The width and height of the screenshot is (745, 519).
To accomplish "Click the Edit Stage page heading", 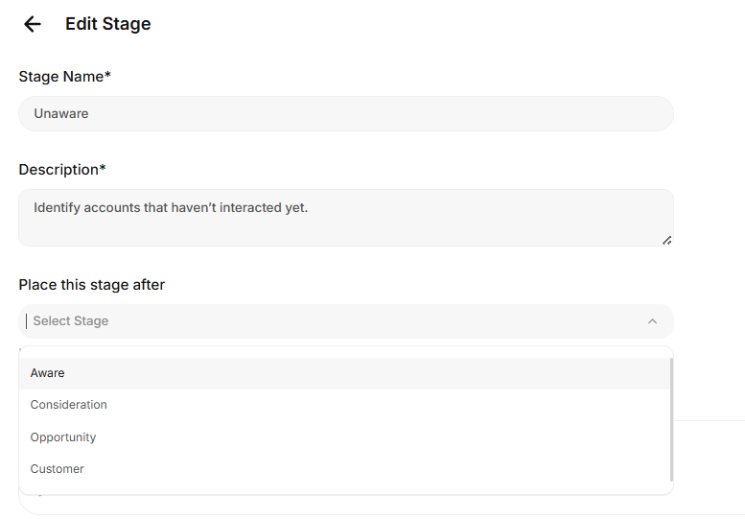I will click(107, 24).
